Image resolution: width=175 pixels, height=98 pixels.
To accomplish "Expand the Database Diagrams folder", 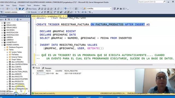I will tap(5, 47).
